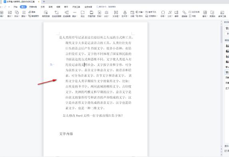Insert a 公式 formula
Screen dimensions: 229x157
[x=170, y=14]
